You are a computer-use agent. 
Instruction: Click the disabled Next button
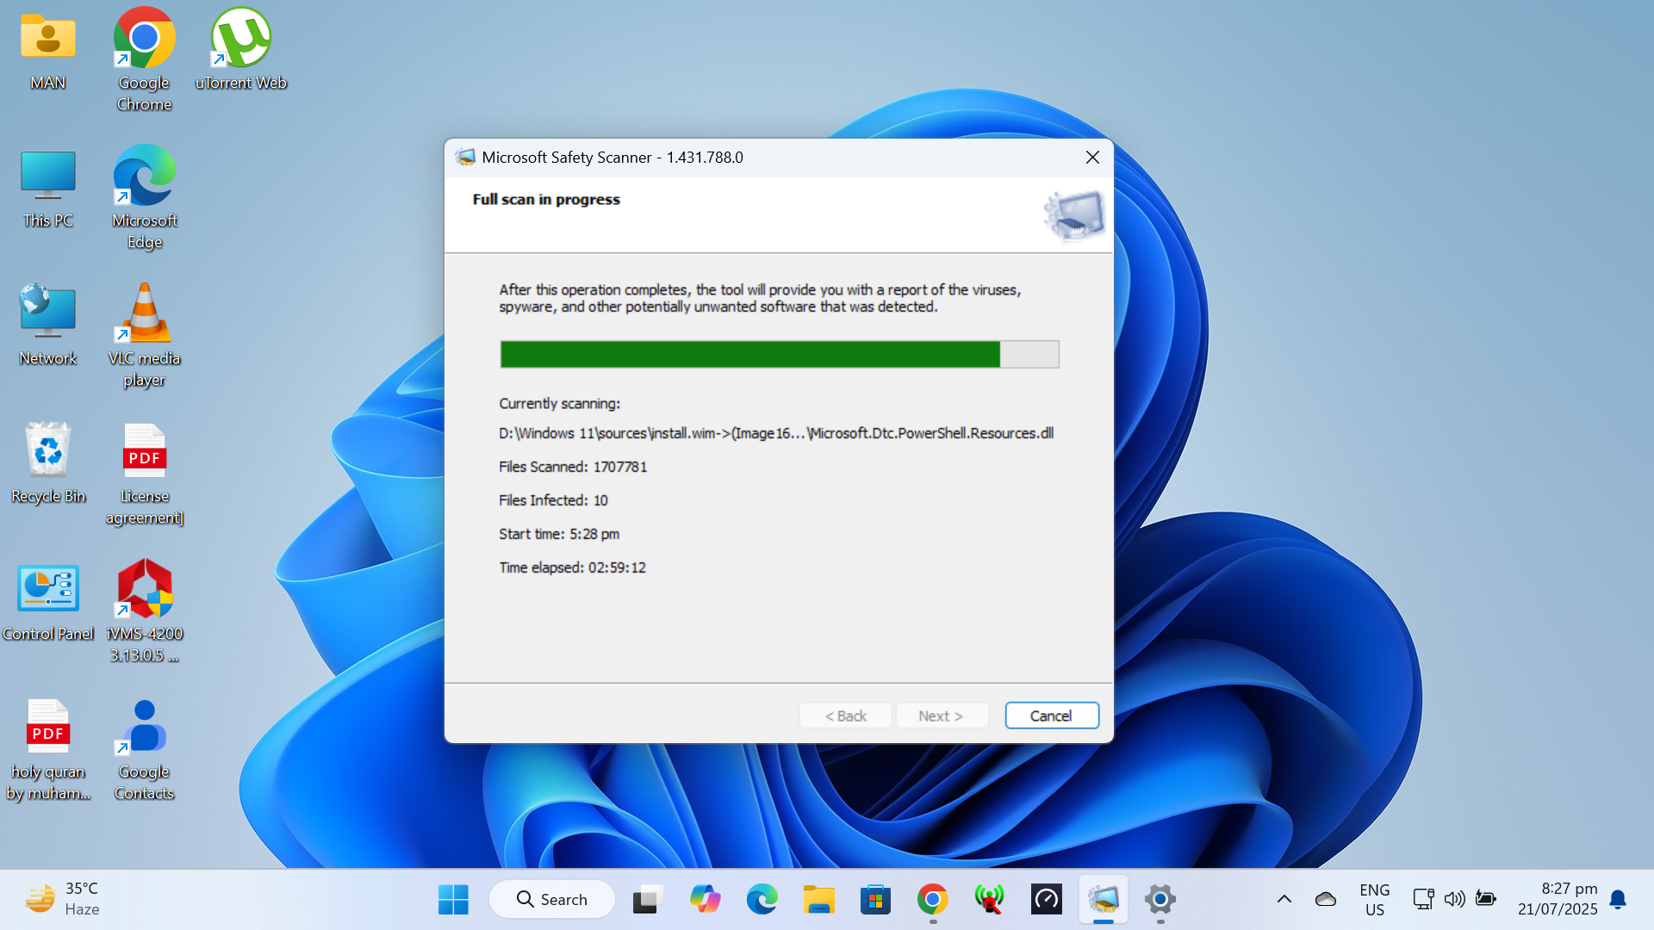coord(942,716)
